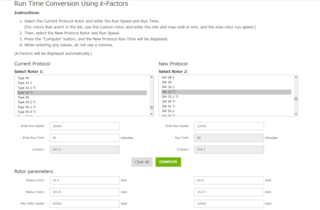Focus Rotor 2 max radius field 152.5

coord(229,192)
